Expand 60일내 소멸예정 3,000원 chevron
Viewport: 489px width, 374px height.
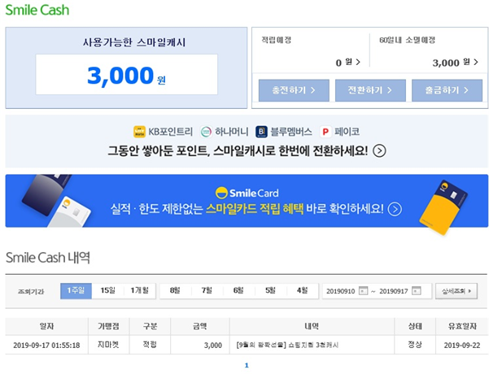coord(476,62)
